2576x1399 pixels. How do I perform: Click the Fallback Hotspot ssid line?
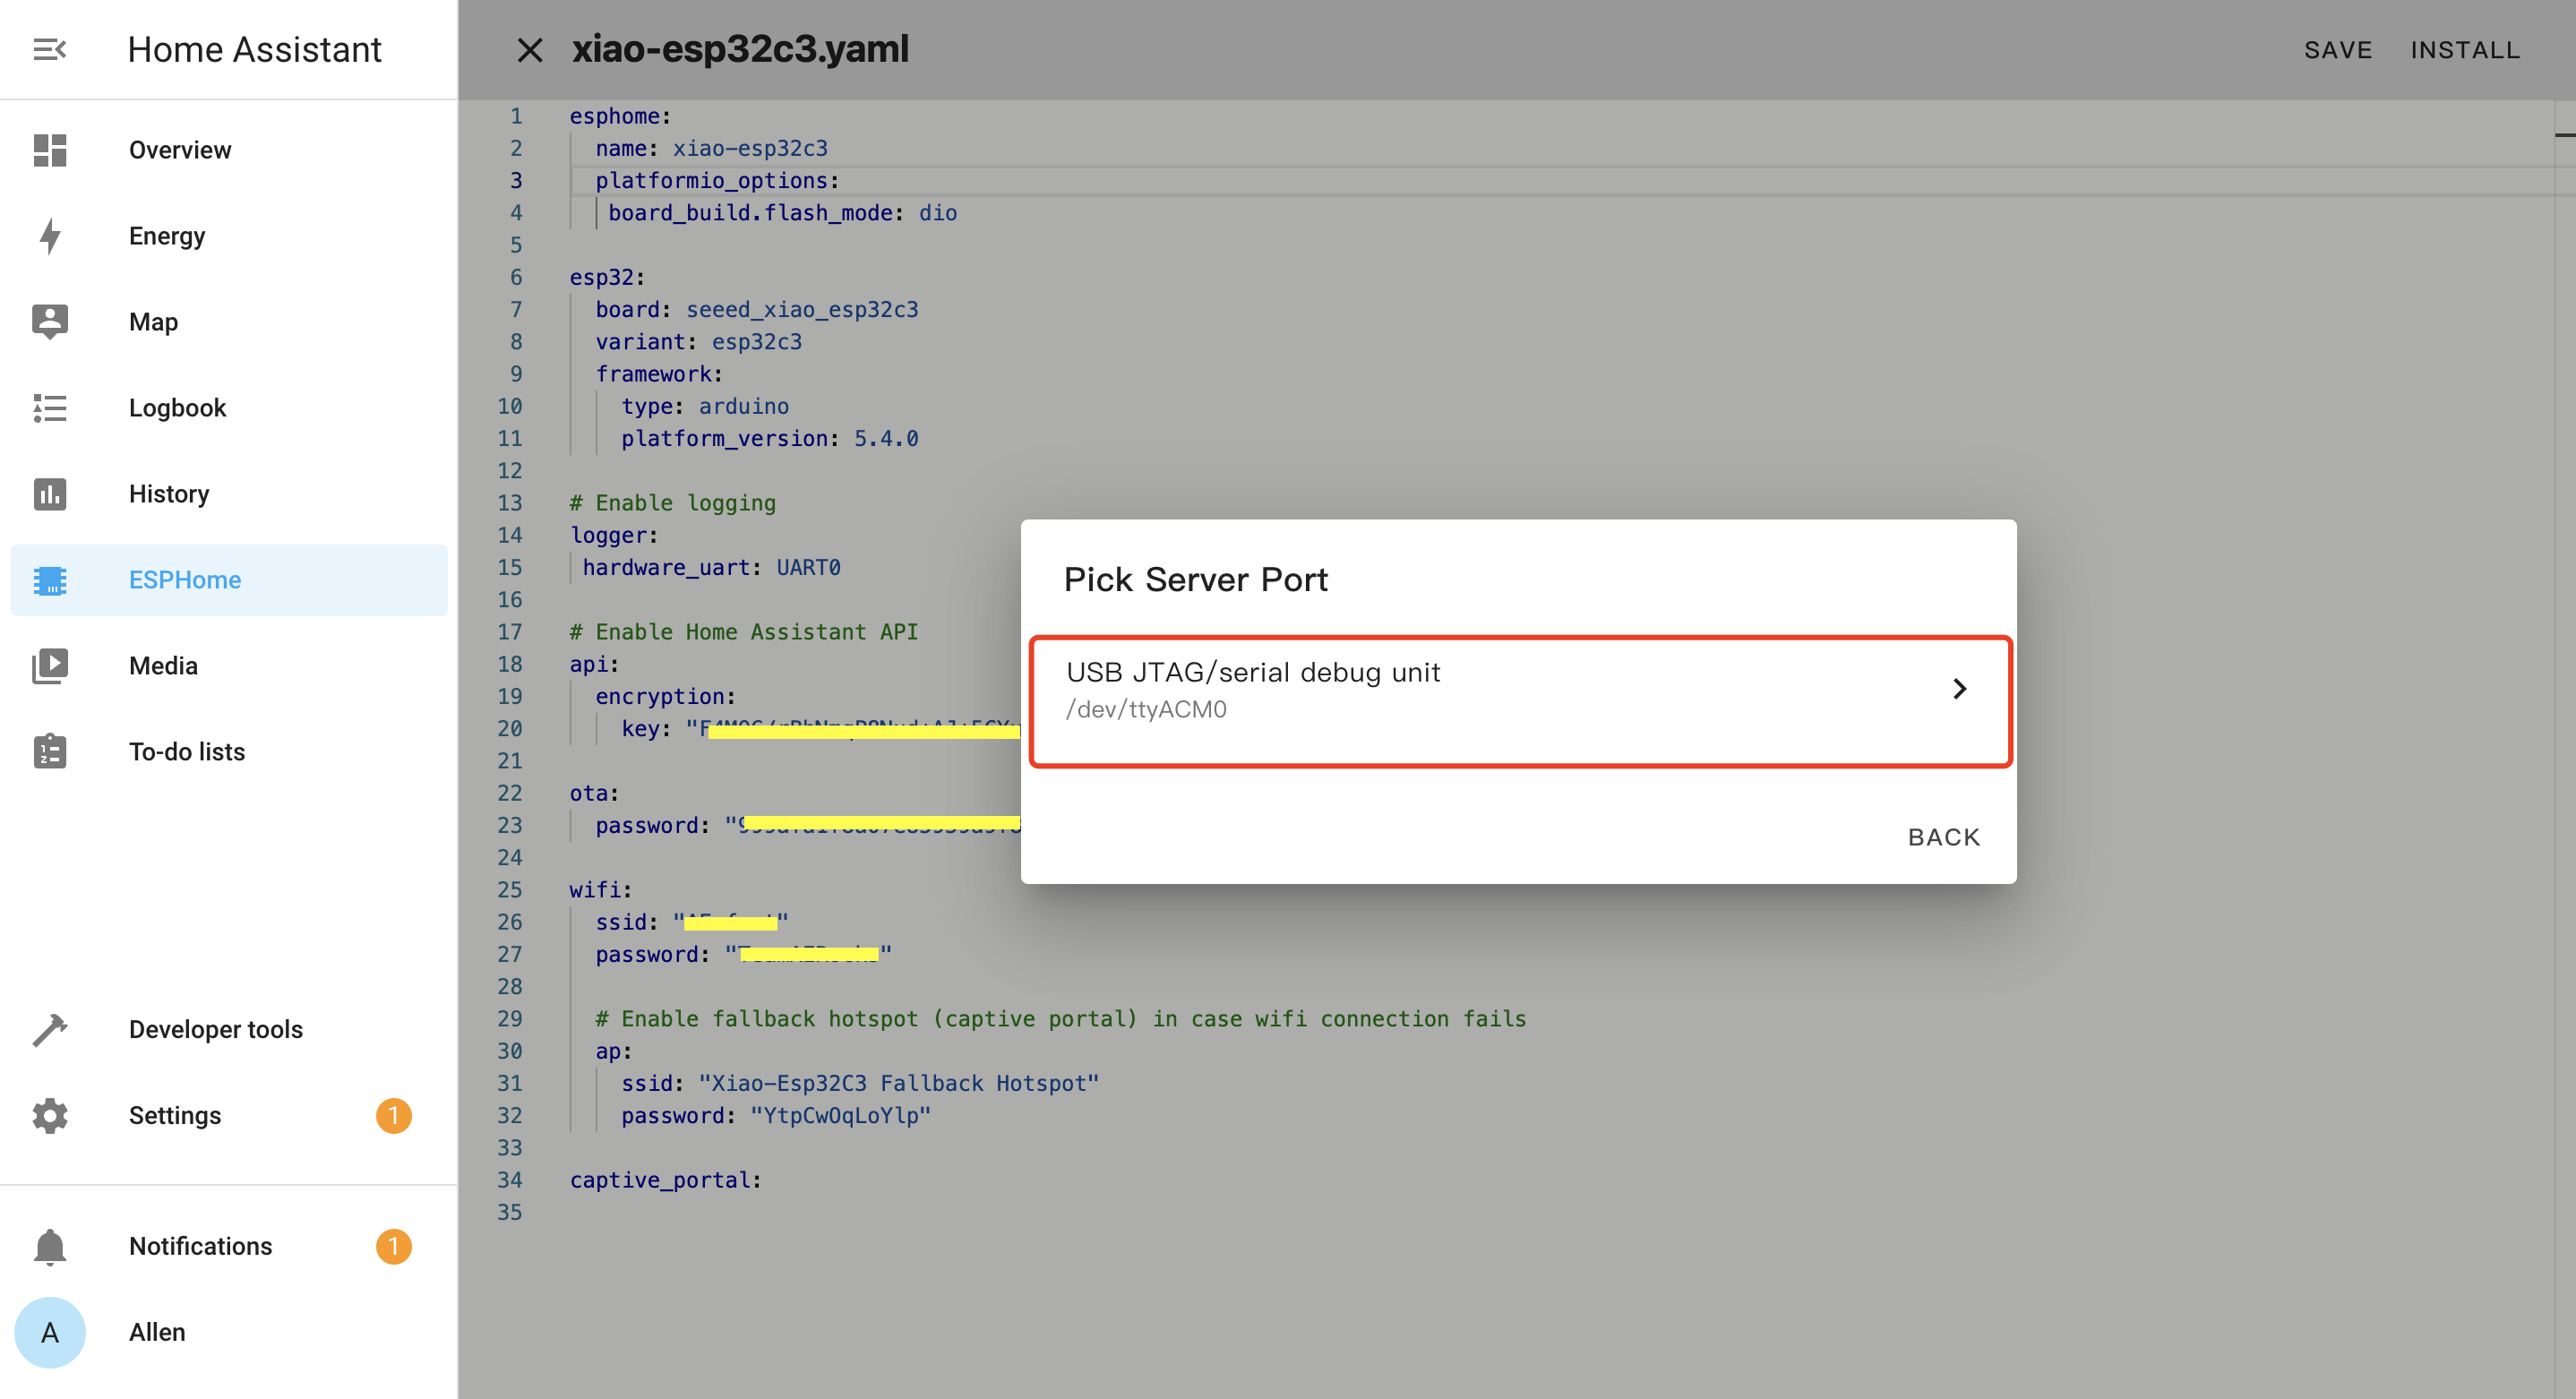pyautogui.click(x=860, y=1084)
